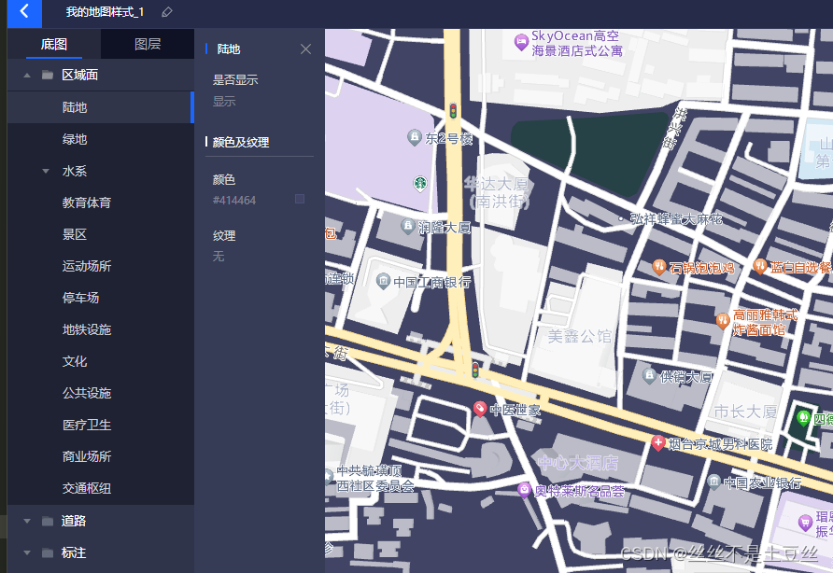
Task: Click the upper traffic light icon
Action: tap(453, 110)
